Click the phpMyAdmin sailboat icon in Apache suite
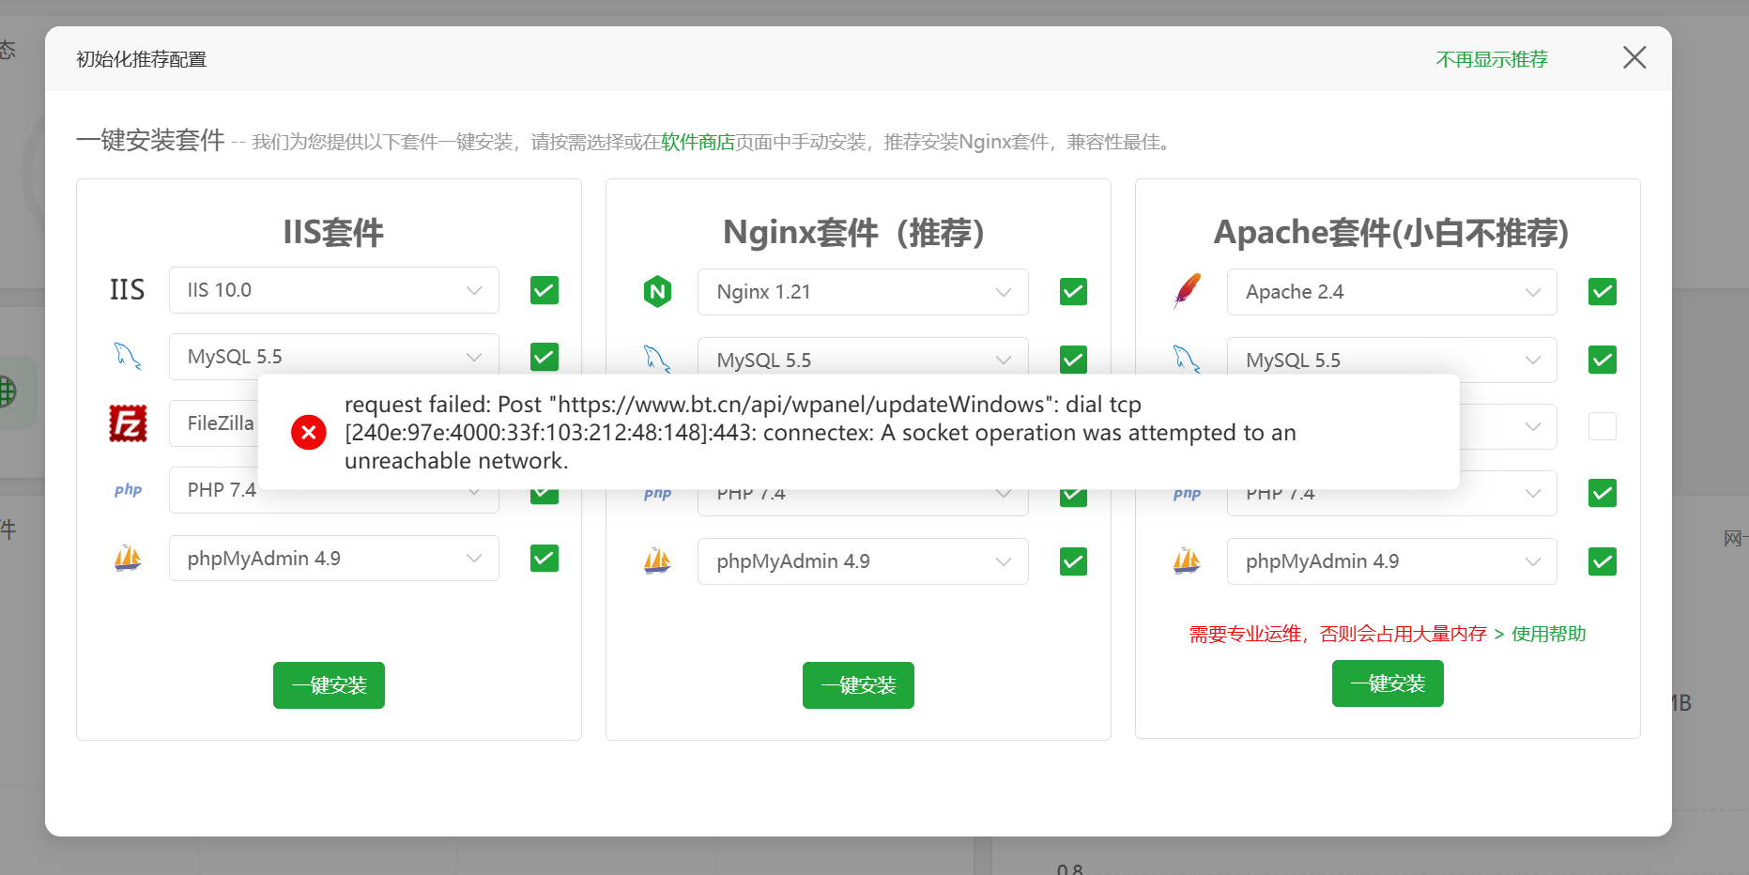This screenshot has height=875, width=1749. pos(1187,561)
